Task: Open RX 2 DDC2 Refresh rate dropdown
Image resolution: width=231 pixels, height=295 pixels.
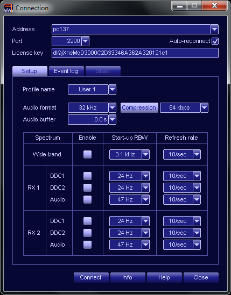Action: click(197, 233)
